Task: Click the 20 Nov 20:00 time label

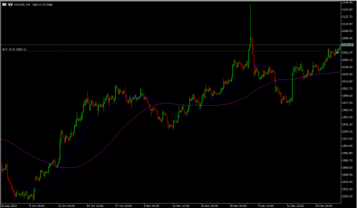Action: (209, 206)
